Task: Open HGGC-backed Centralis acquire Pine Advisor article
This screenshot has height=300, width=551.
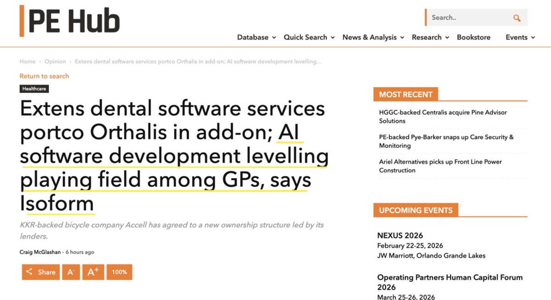Action: (x=443, y=117)
